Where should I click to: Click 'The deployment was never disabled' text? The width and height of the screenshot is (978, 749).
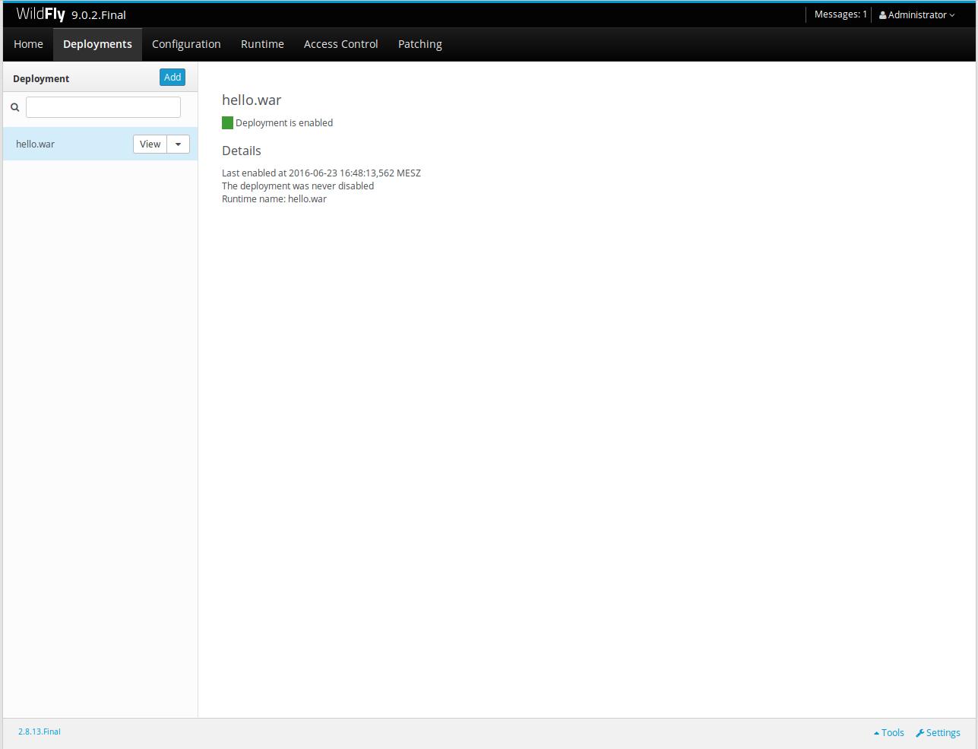pos(298,186)
